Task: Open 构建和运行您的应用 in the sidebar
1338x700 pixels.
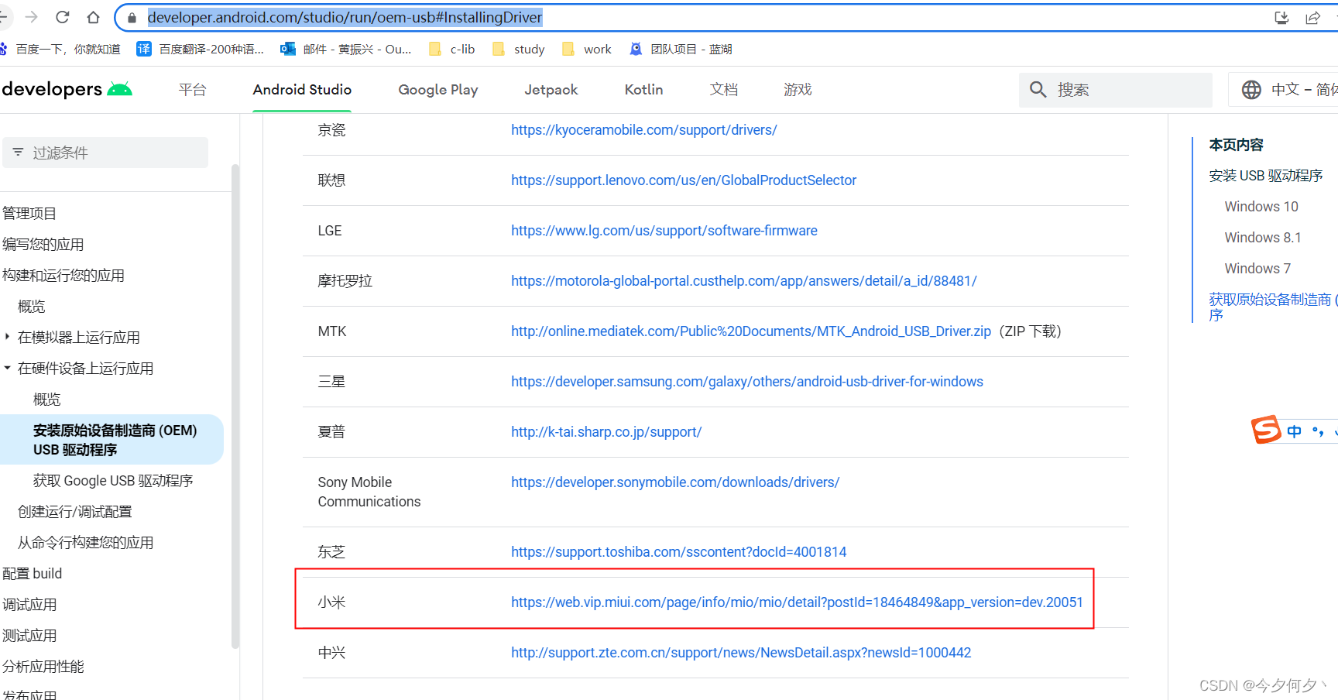Action: point(63,275)
